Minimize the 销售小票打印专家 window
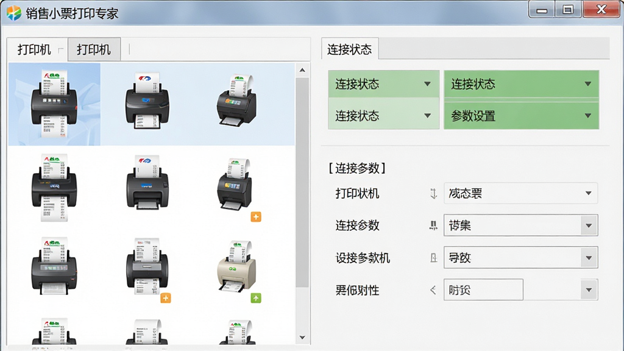The image size is (624, 351). click(542, 10)
